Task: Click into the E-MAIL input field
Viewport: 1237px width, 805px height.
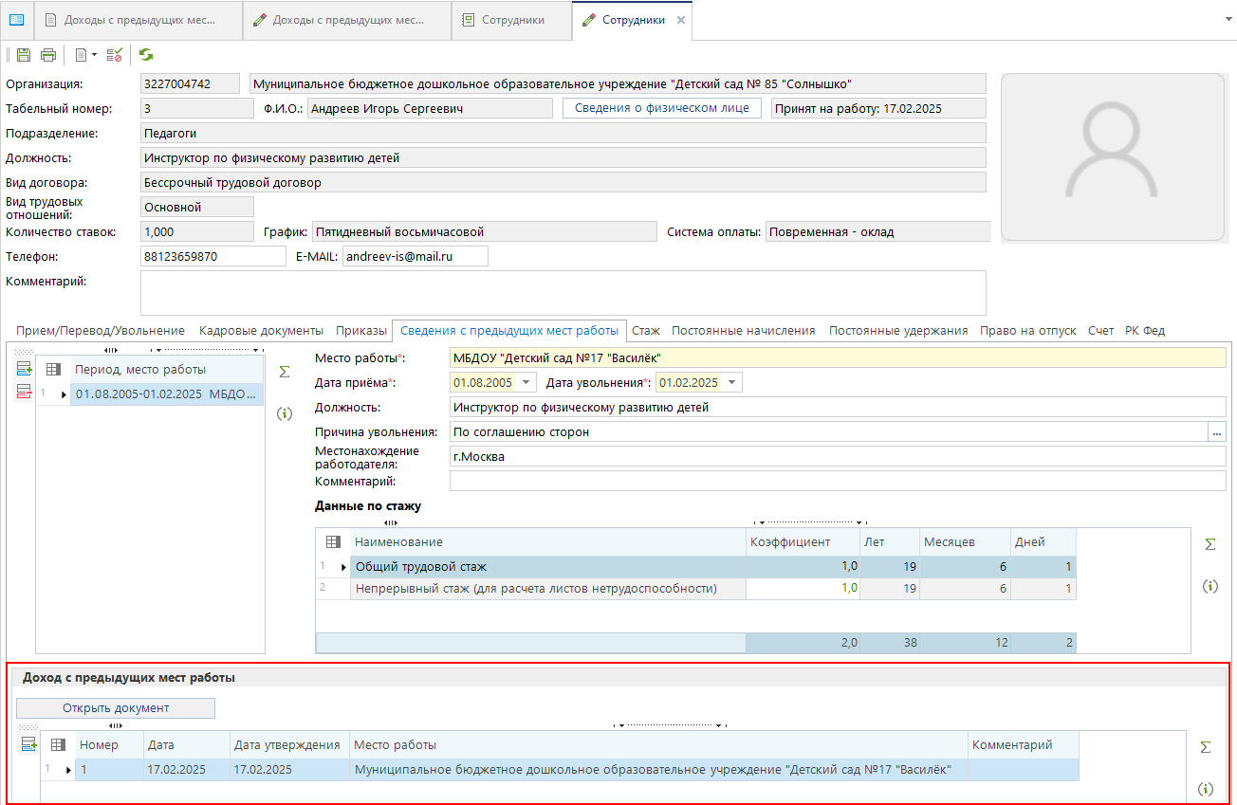Action: 415,256
